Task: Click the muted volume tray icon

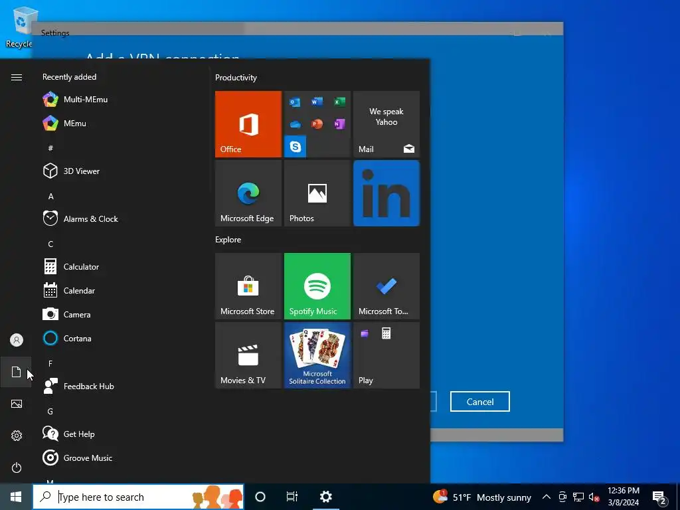Action: (x=594, y=497)
